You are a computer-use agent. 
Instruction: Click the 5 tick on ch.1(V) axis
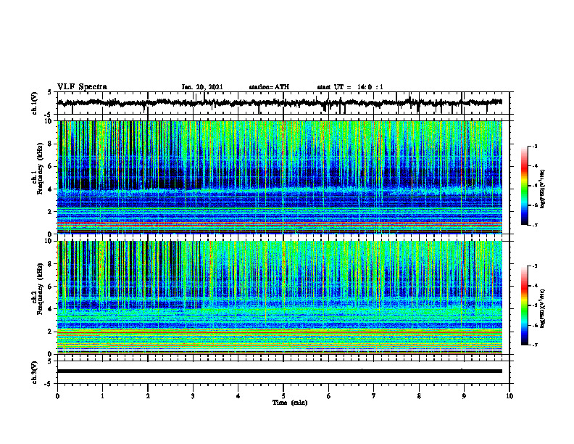coord(50,93)
